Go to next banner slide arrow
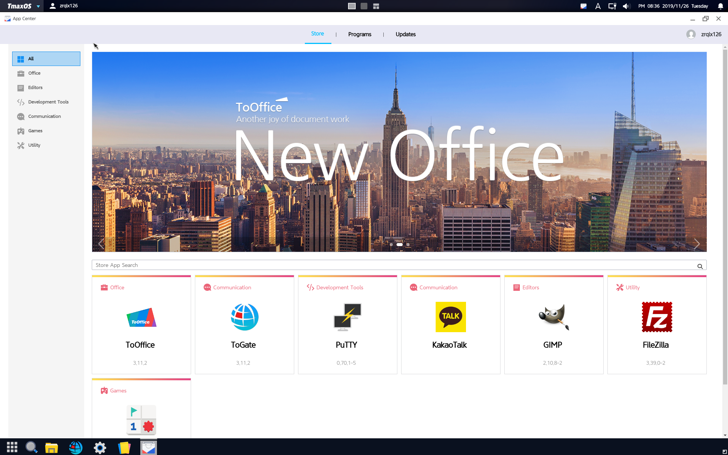The image size is (728, 455). 697,244
